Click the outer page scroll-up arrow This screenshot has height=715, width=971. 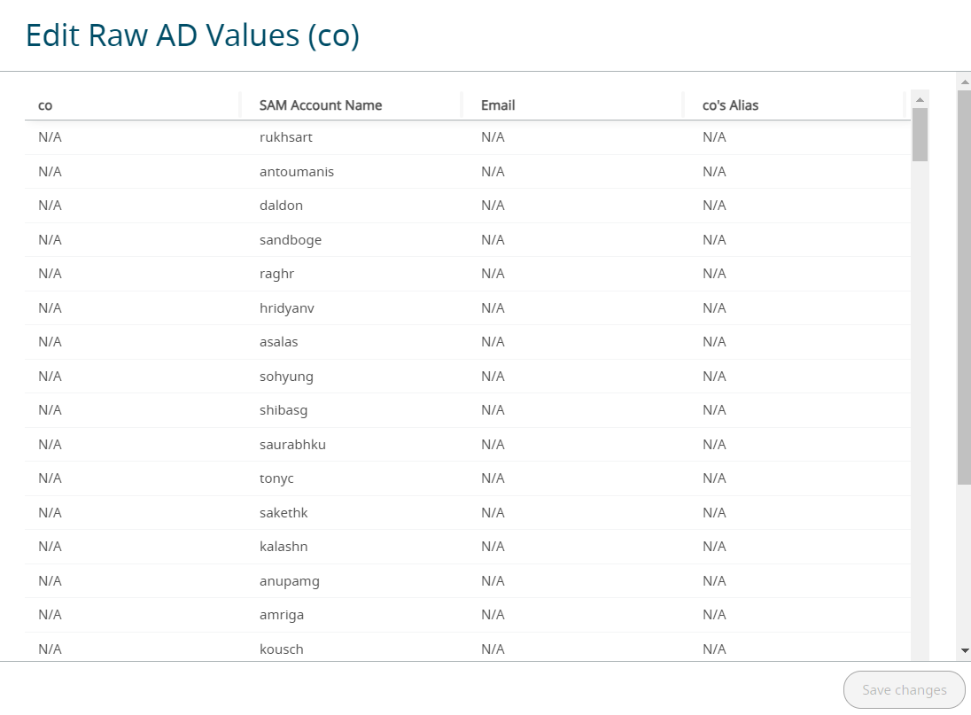(964, 82)
